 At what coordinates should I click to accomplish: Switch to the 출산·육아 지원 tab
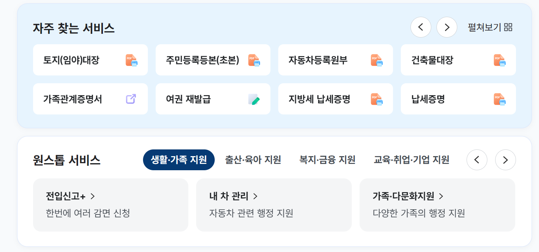[253, 160]
